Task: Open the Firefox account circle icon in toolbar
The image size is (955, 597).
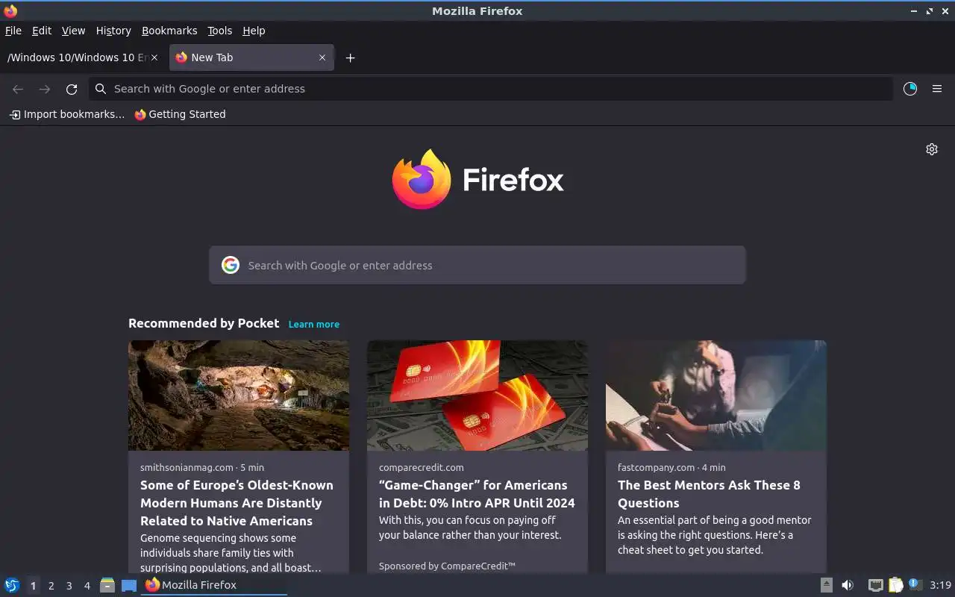Action: [910, 89]
